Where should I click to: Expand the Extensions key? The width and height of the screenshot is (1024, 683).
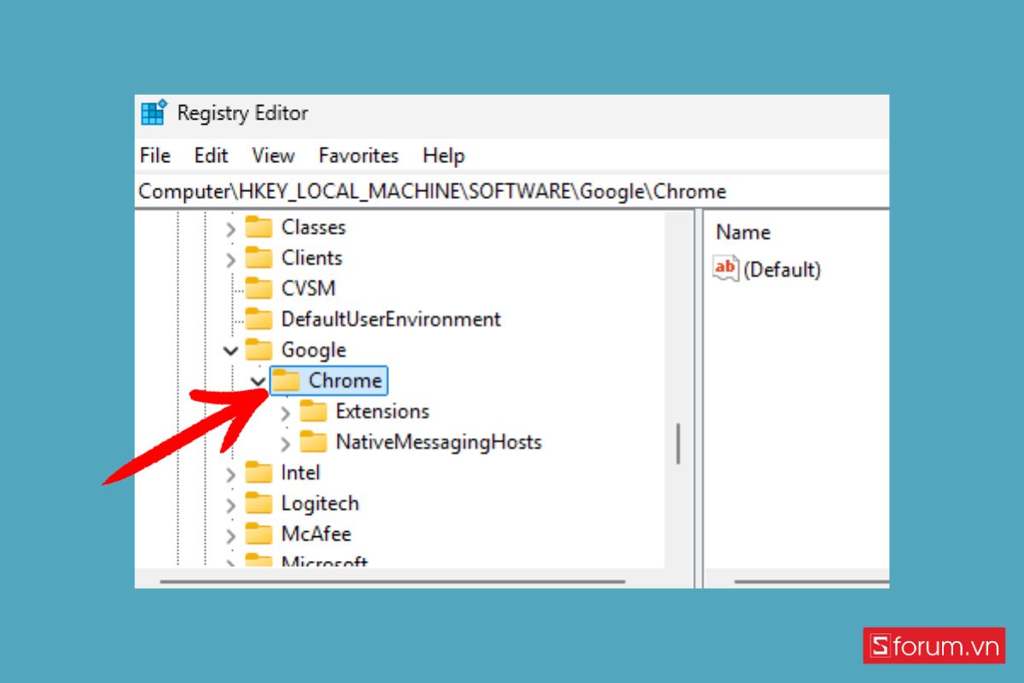(x=285, y=412)
